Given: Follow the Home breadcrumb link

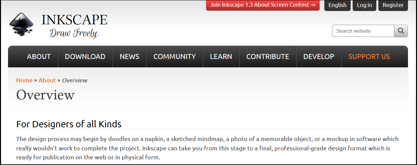Looking at the screenshot, I should [x=24, y=80].
